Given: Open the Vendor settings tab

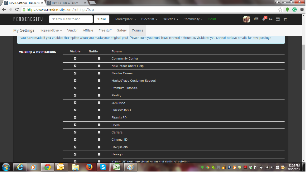Looking at the screenshot, I should (73, 31).
